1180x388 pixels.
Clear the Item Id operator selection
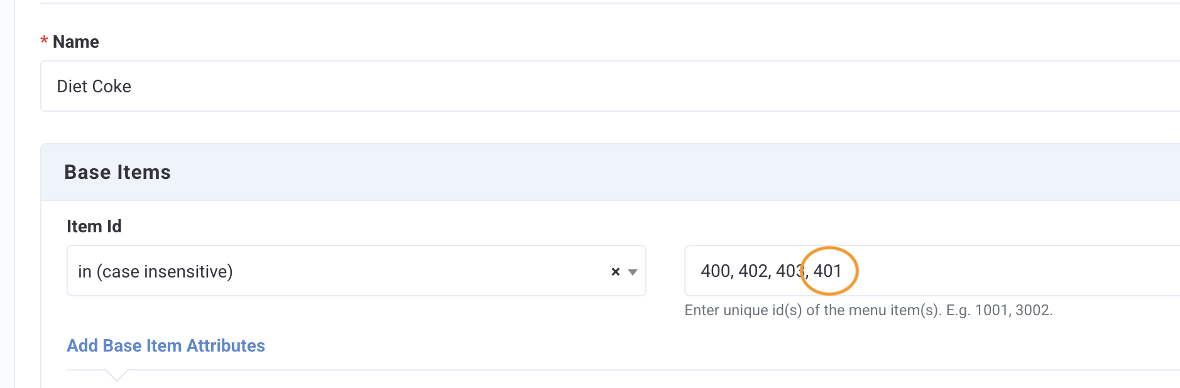[615, 271]
